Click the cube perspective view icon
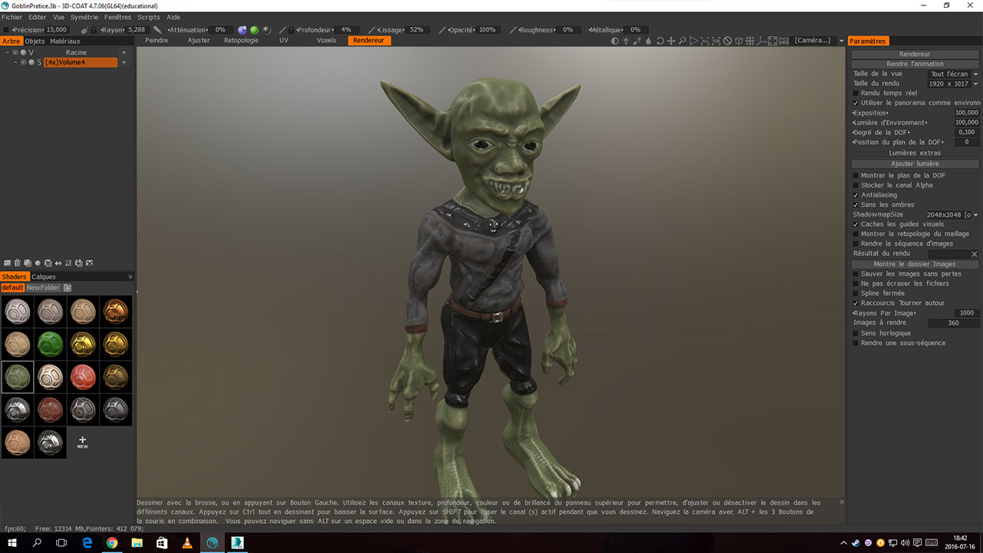The height and width of the screenshot is (553, 983). (739, 41)
